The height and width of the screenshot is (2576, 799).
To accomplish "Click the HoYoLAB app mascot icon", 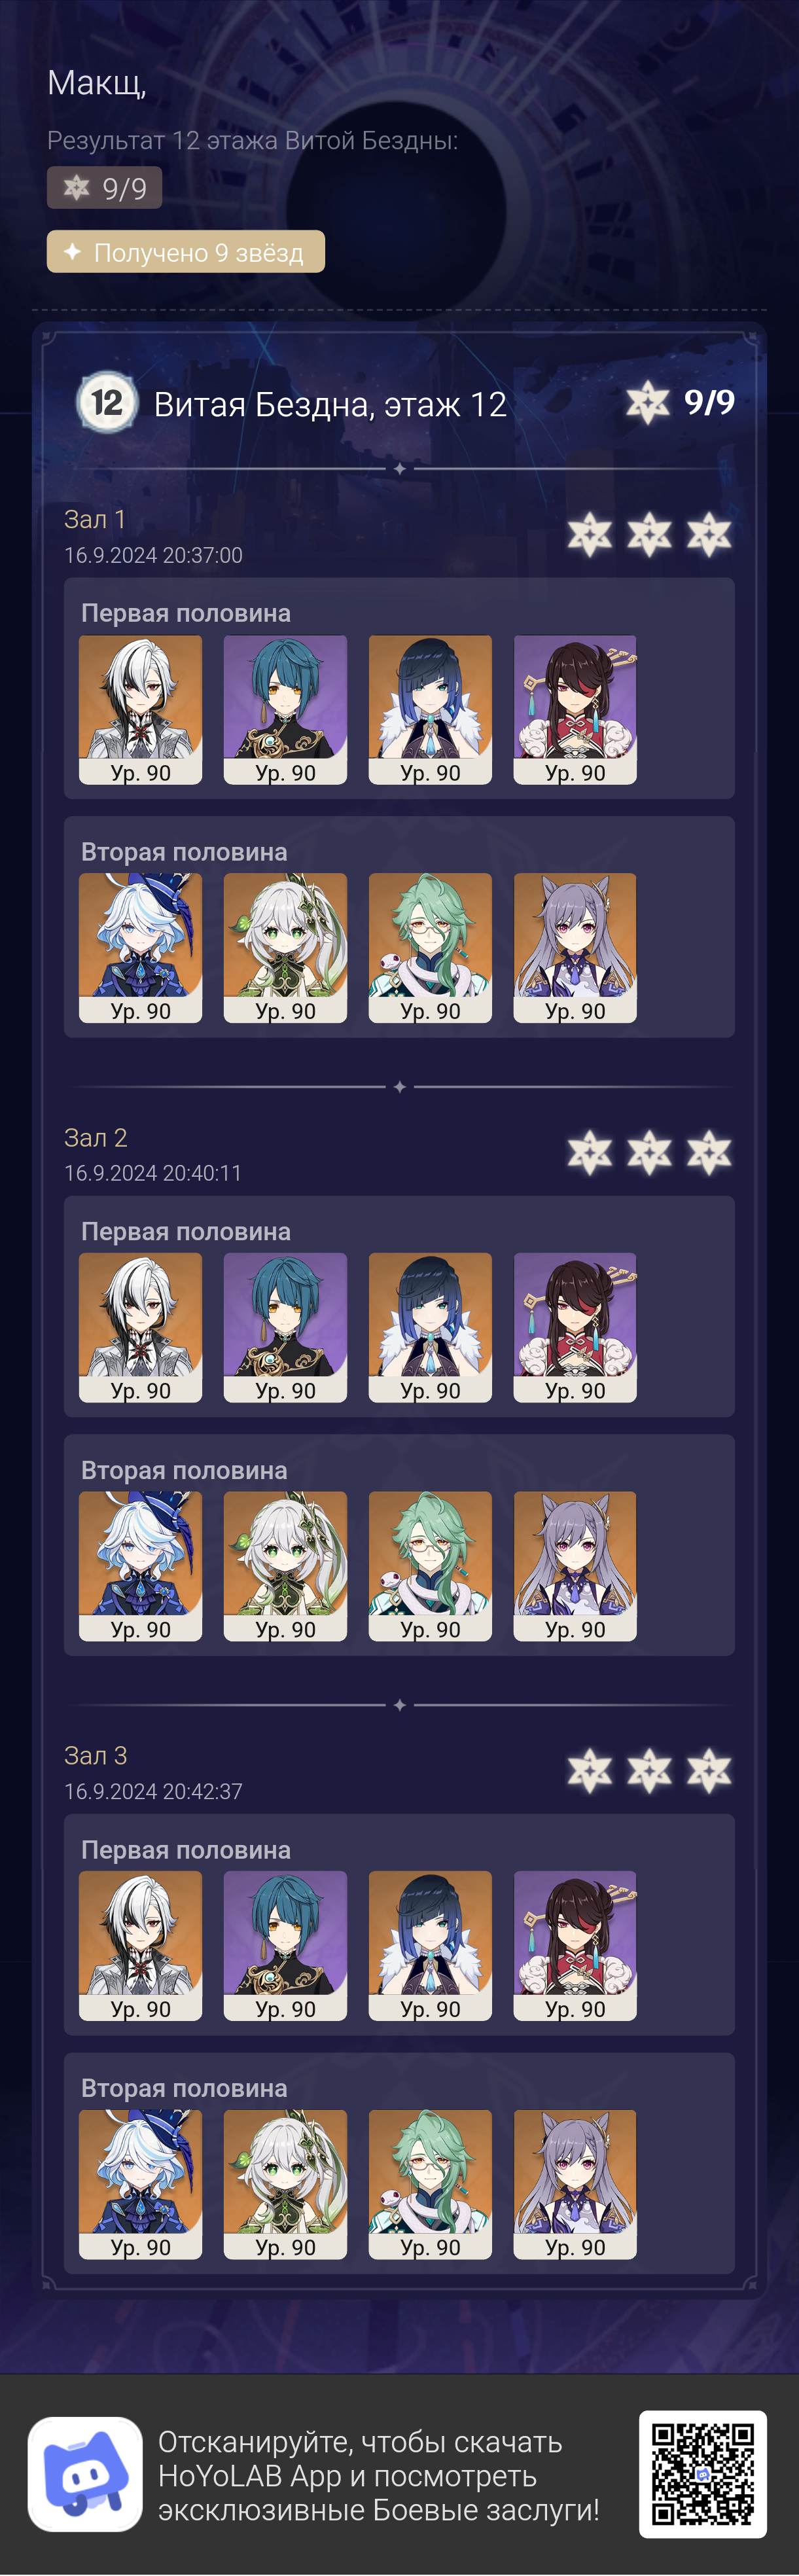I will 85,2474.
